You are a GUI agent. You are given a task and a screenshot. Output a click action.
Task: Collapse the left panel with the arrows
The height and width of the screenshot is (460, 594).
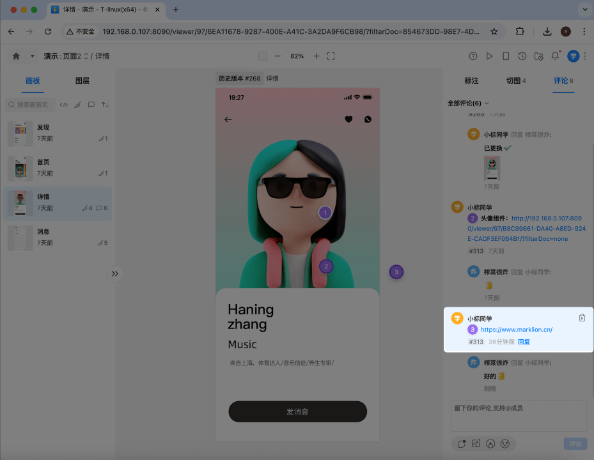pos(114,273)
